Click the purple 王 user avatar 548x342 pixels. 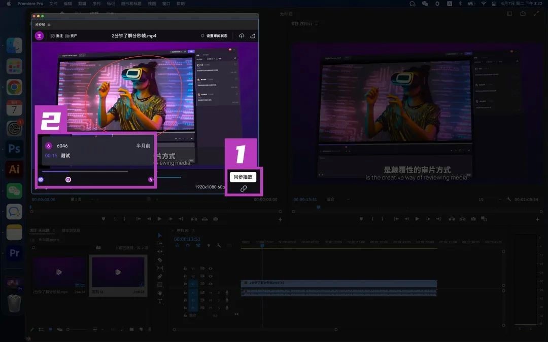pos(39,36)
